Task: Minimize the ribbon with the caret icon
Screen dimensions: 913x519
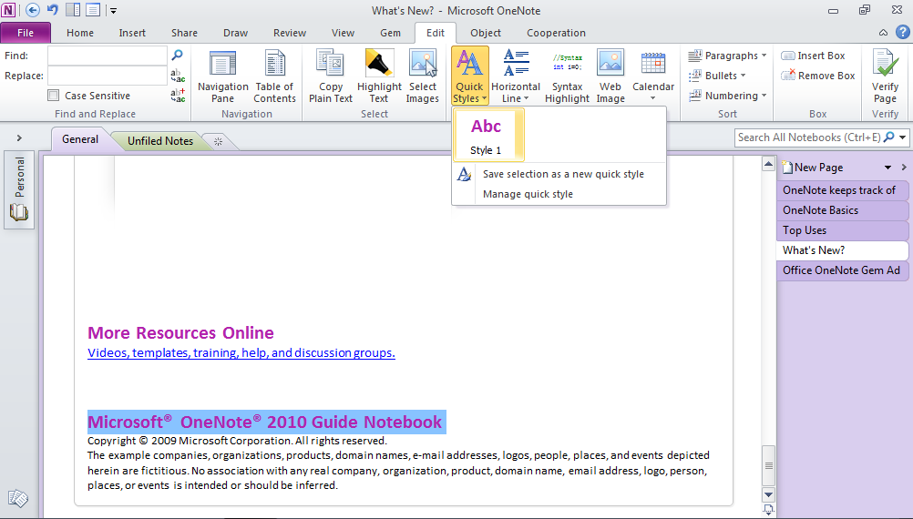Action: (883, 33)
